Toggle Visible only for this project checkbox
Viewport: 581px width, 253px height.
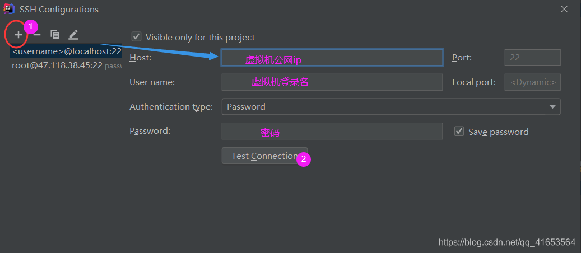pyautogui.click(x=136, y=37)
